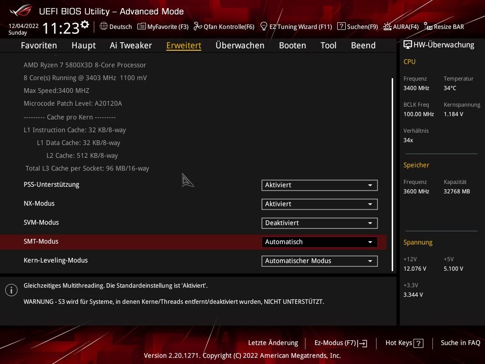
Task: Select the SMT-Modus row label
Action: pos(41,241)
